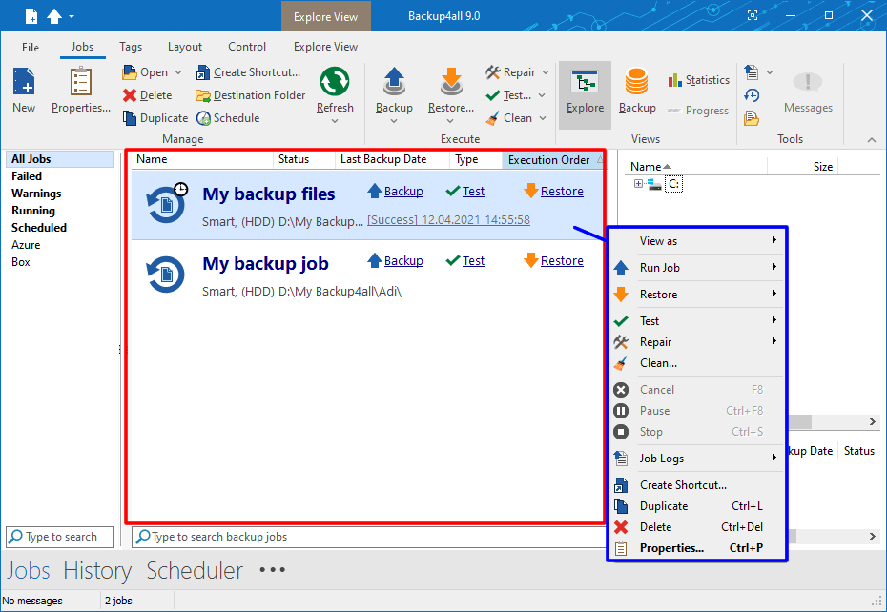Click the Success 12.04.2021 status link
The height and width of the screenshot is (612, 887).
click(448, 220)
